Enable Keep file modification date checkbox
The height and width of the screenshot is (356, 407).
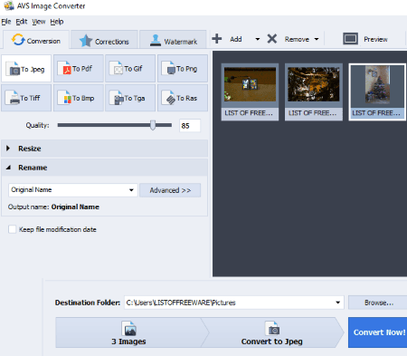point(13,229)
